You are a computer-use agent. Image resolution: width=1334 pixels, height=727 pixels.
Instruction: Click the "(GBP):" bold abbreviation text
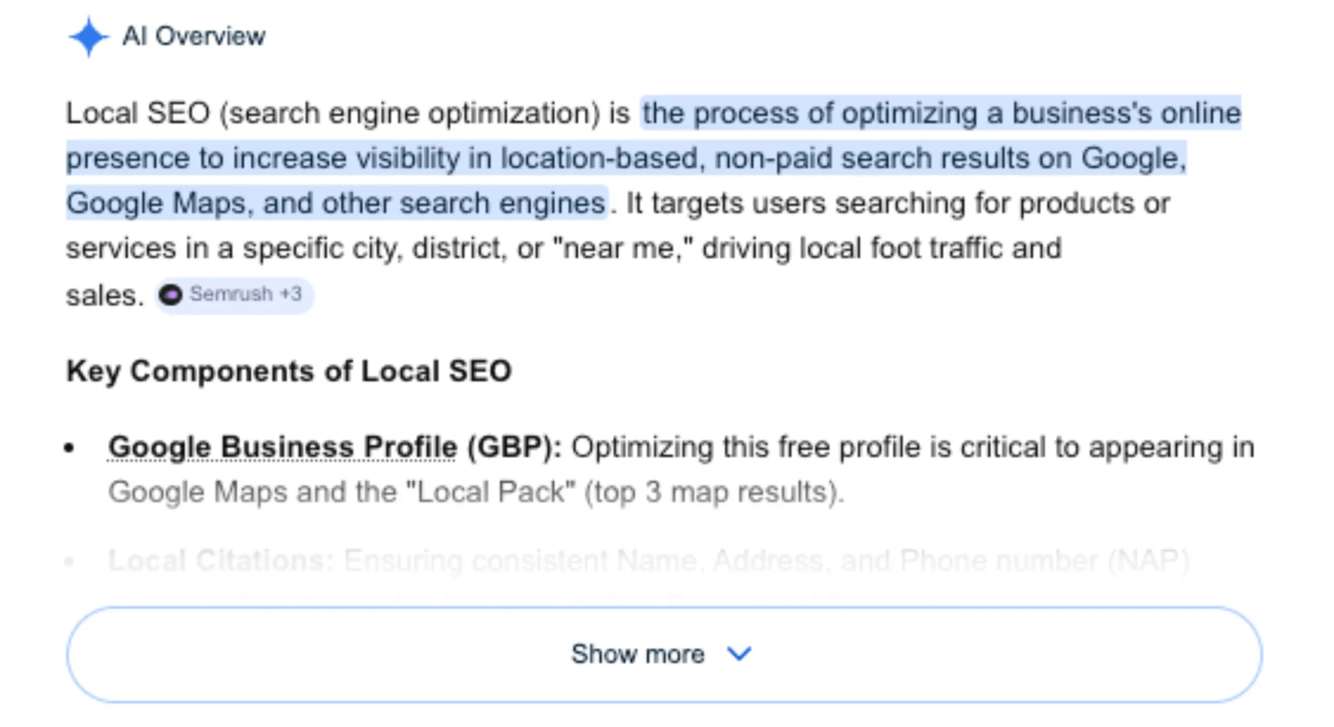(513, 448)
